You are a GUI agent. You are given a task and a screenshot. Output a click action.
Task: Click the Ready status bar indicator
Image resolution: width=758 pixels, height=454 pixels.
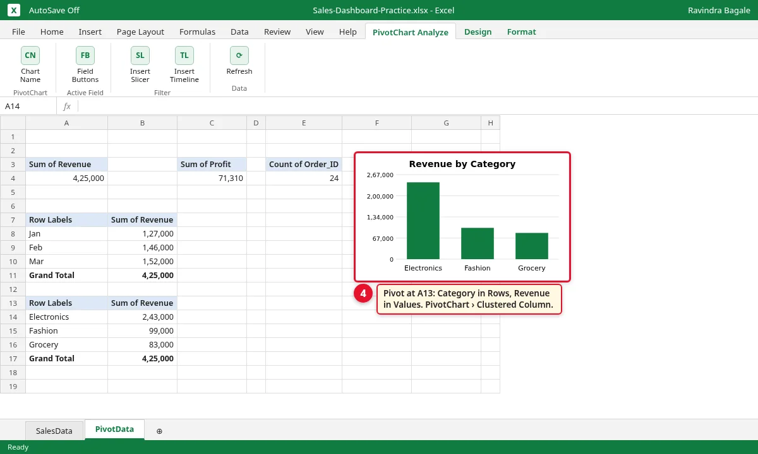tap(18, 447)
